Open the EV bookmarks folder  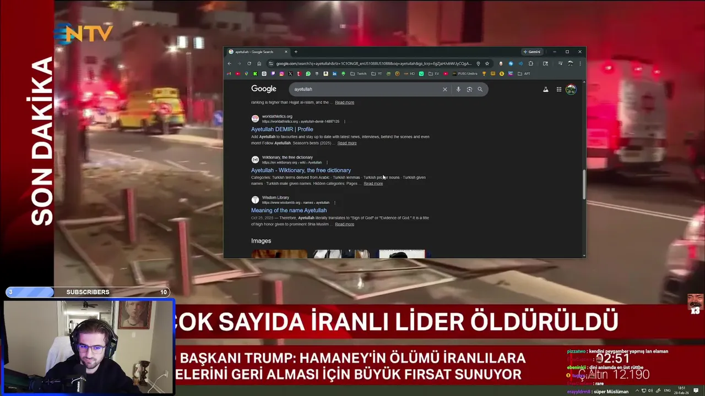click(x=434, y=74)
